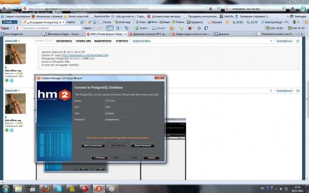Click the Port input field
This screenshot has height=193, width=309.
point(119,107)
